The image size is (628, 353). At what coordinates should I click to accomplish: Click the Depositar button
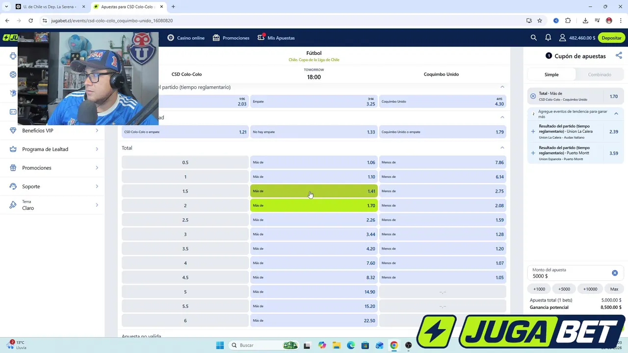click(611, 38)
